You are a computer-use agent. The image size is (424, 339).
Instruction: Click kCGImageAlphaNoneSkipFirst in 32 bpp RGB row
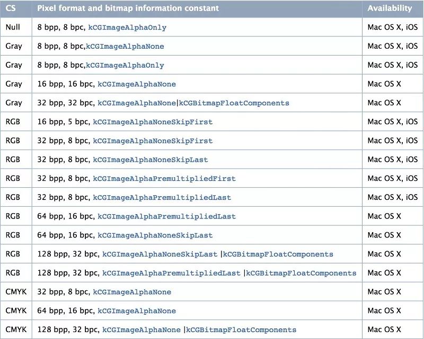pos(153,141)
